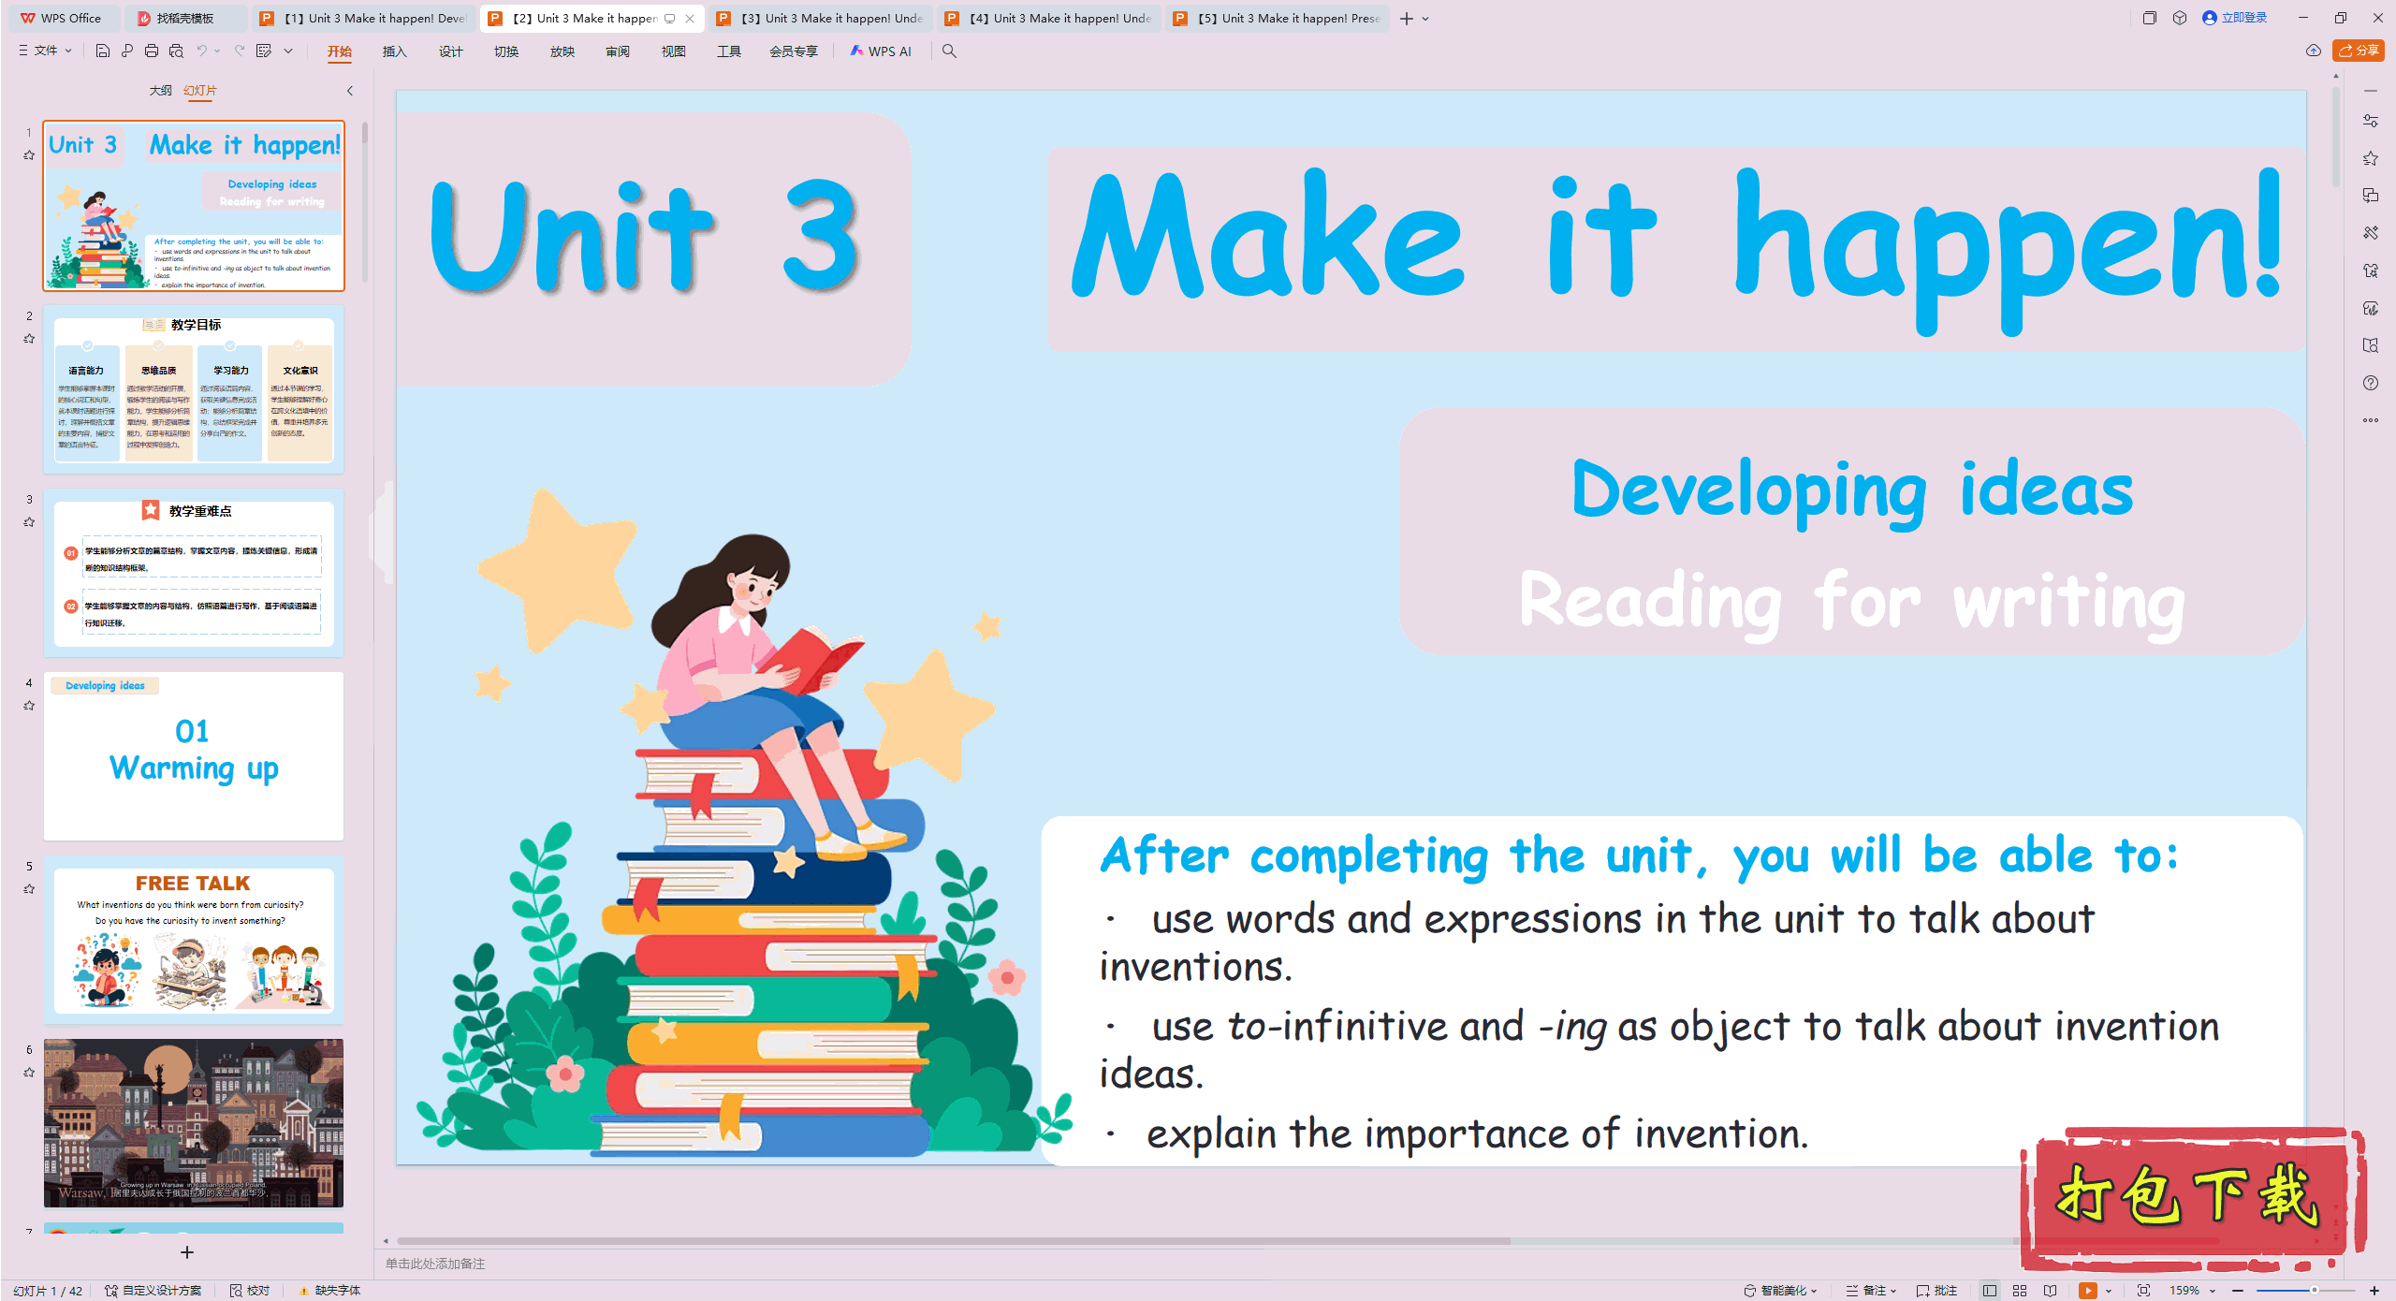Click the Export to PDF icon
This screenshot has width=2396, height=1301.
[x=127, y=51]
